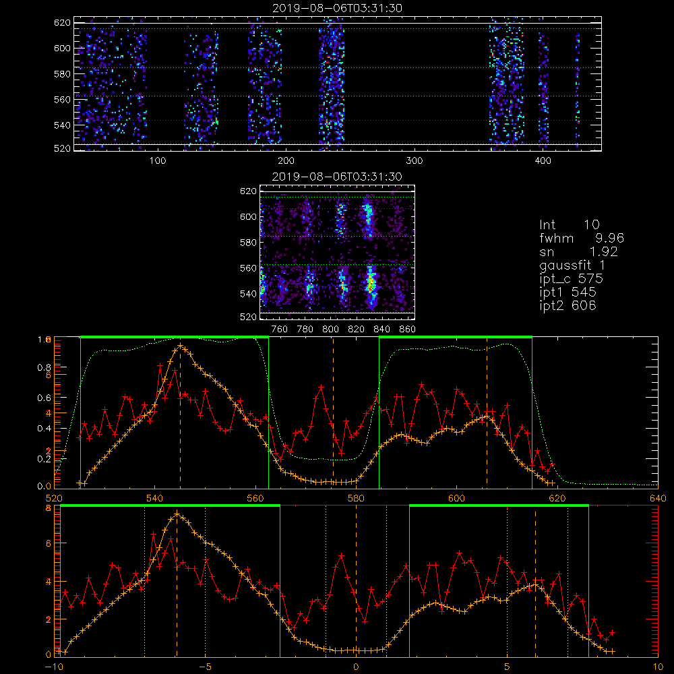
Task: Click the 'ipt2 606' parameter text
Action: [x=568, y=305]
